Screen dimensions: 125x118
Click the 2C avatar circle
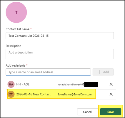coord(11,94)
